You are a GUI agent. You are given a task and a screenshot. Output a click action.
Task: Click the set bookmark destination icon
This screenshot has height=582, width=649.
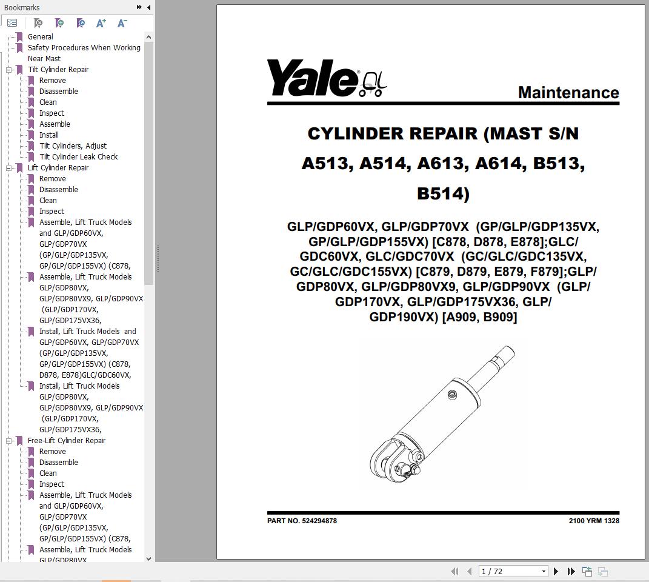coord(81,23)
